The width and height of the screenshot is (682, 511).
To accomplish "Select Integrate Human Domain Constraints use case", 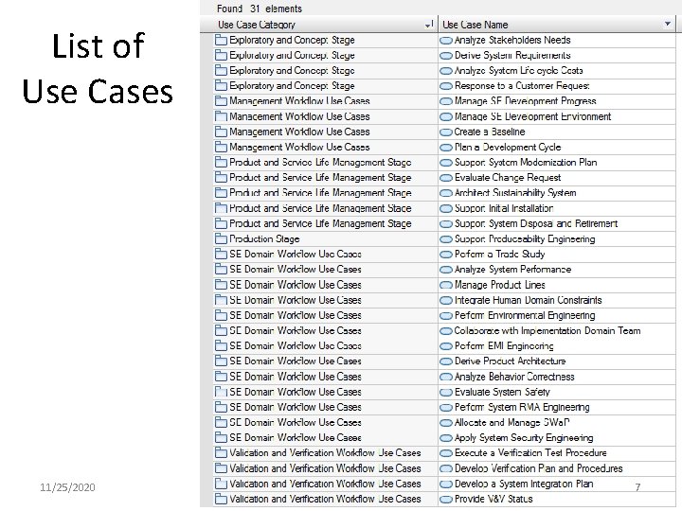I will [528, 300].
